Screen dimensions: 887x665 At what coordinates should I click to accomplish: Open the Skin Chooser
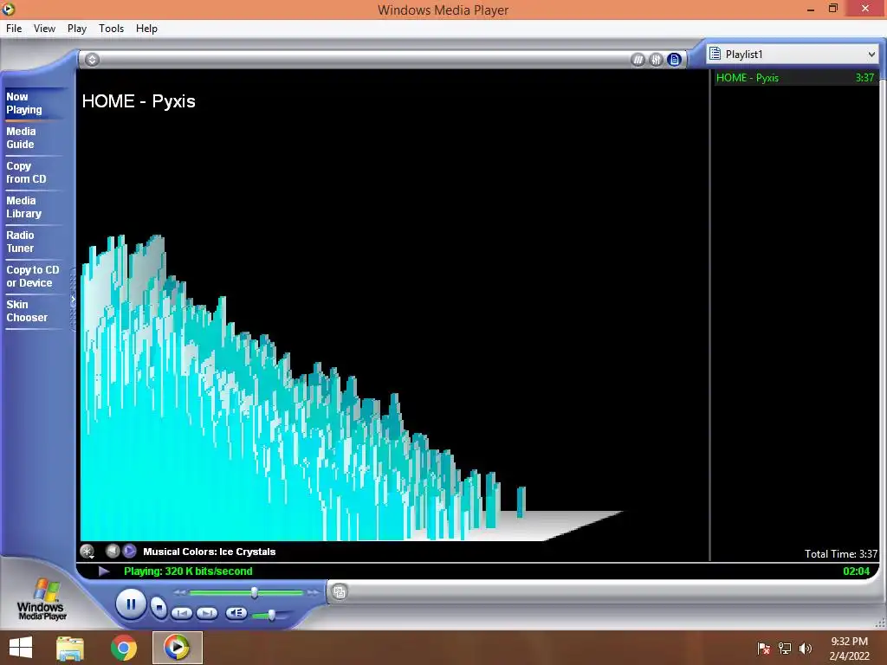27,311
